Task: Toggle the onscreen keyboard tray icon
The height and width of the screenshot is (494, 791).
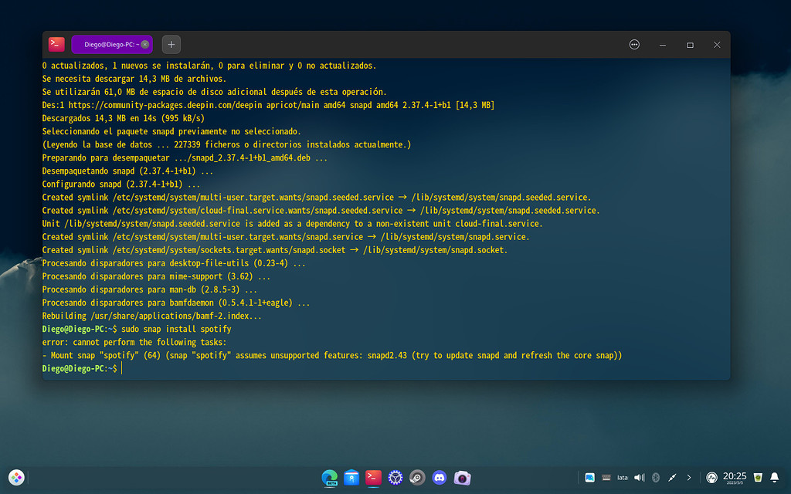Action: 606,477
